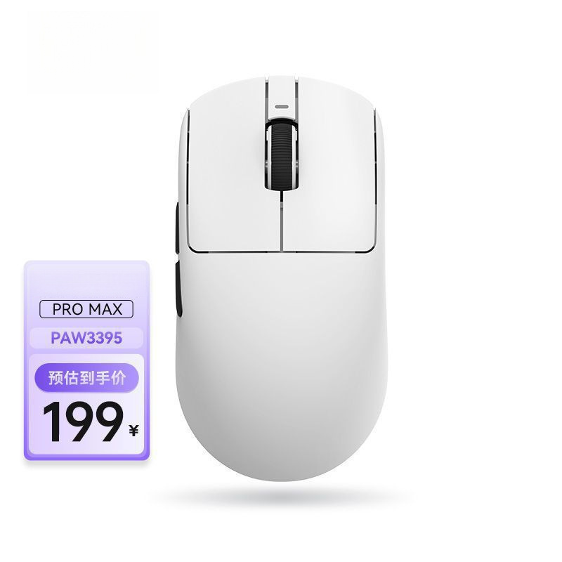The width and height of the screenshot is (562, 562).
Task: Click the mouse's black scroll wheel
Action: [x=282, y=155]
